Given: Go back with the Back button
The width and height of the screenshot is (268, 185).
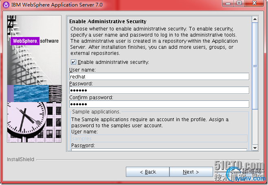Looking at the screenshot, I should coord(147,172).
